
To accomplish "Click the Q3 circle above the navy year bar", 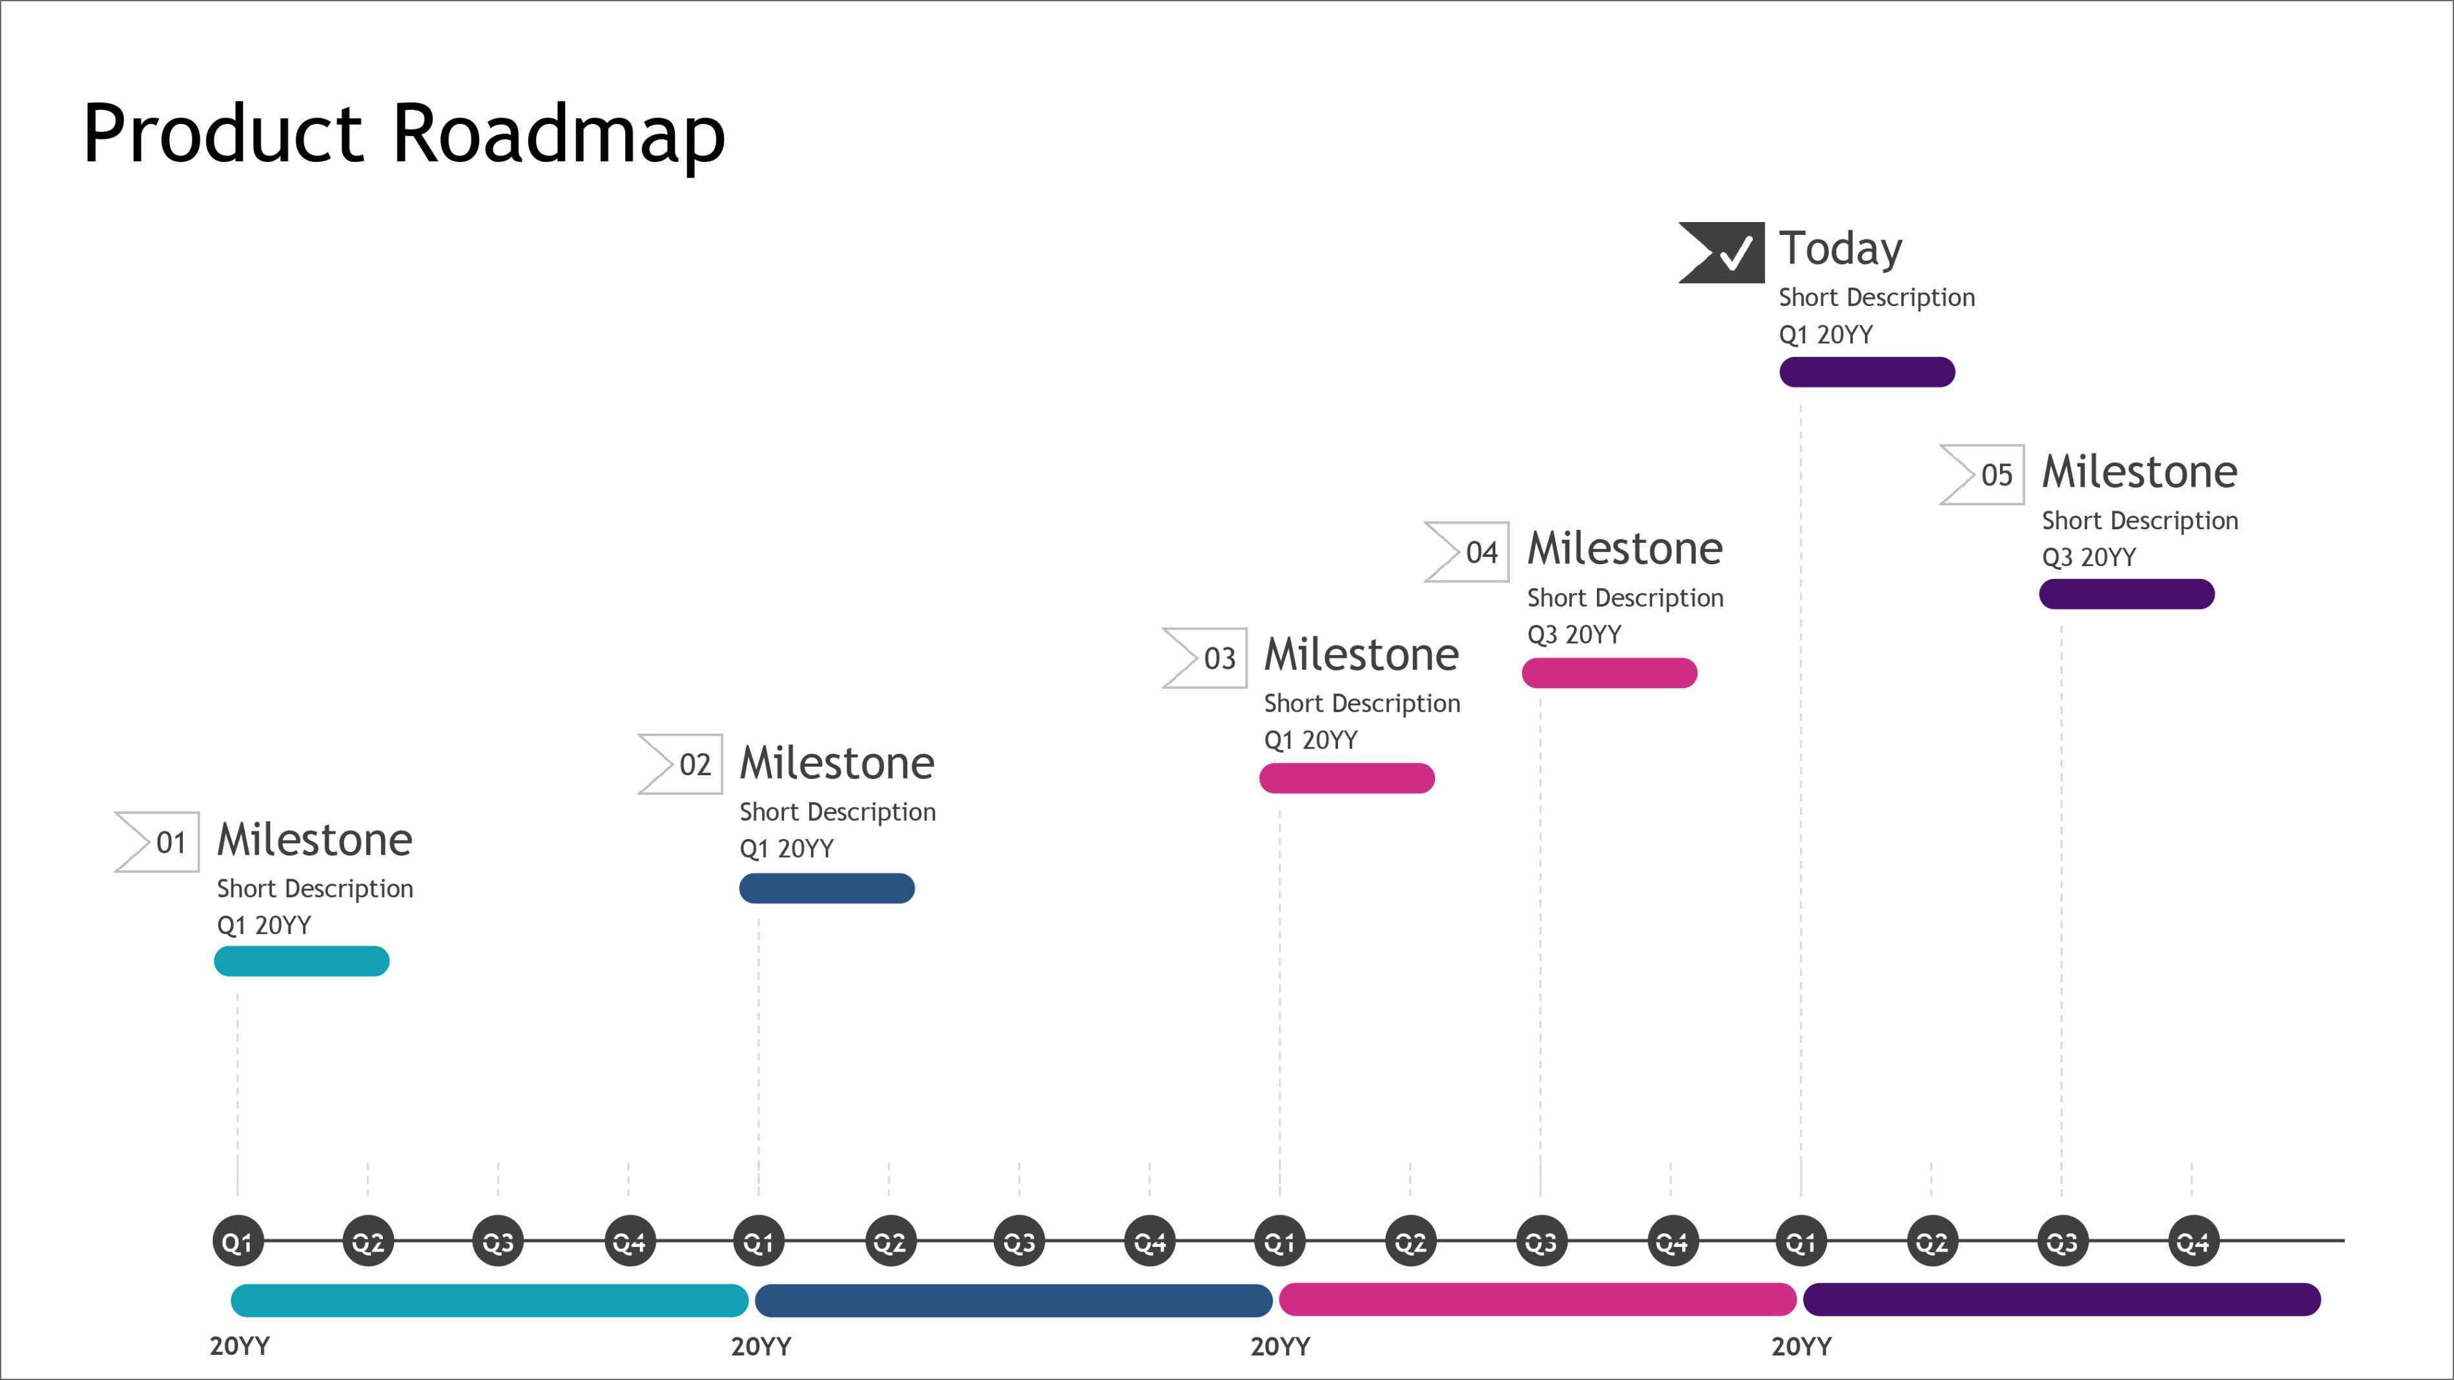I will click(x=1019, y=1242).
